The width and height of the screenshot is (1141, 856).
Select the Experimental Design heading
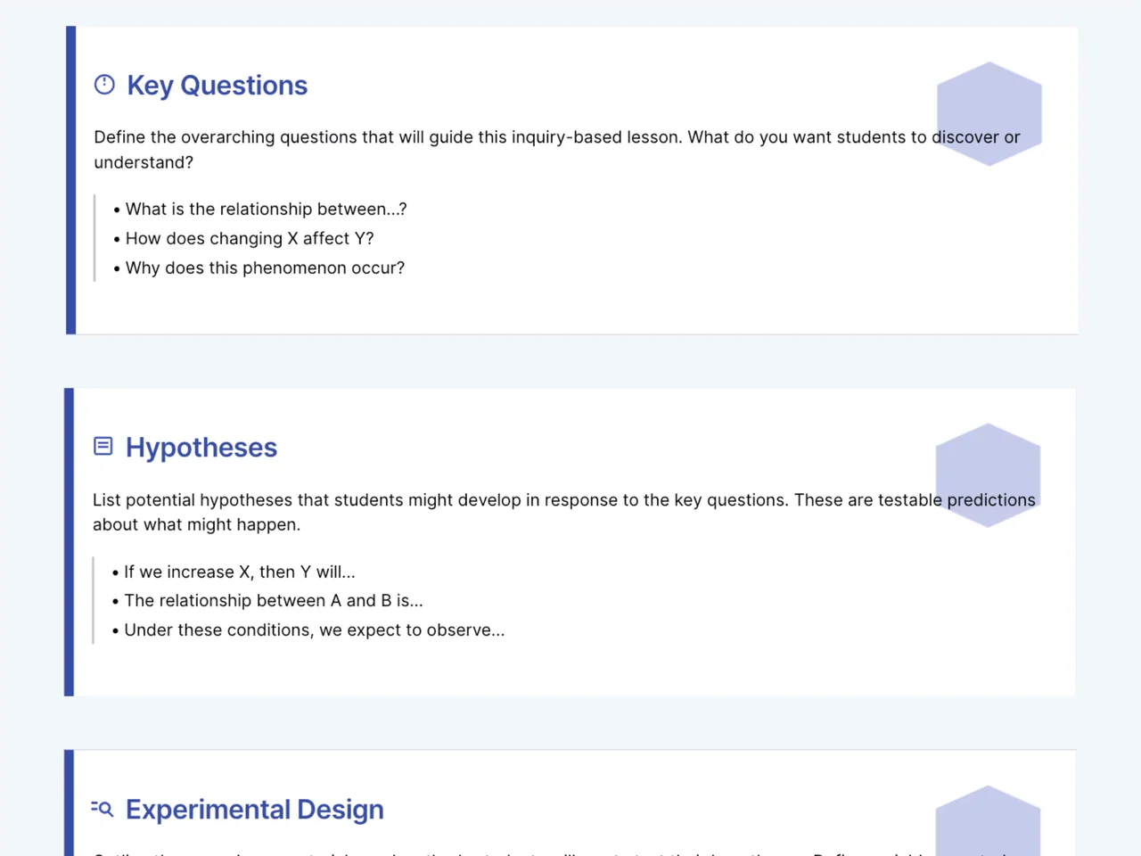point(255,810)
